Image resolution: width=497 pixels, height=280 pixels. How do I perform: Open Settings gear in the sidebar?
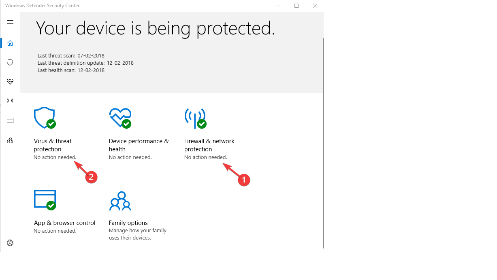pyautogui.click(x=10, y=243)
